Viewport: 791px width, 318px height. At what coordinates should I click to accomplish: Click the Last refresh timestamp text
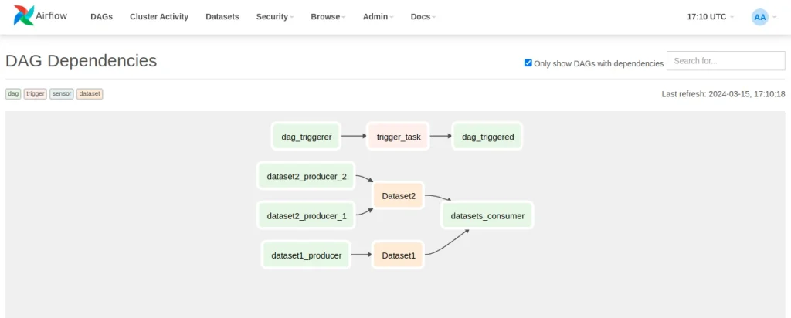[x=723, y=93]
